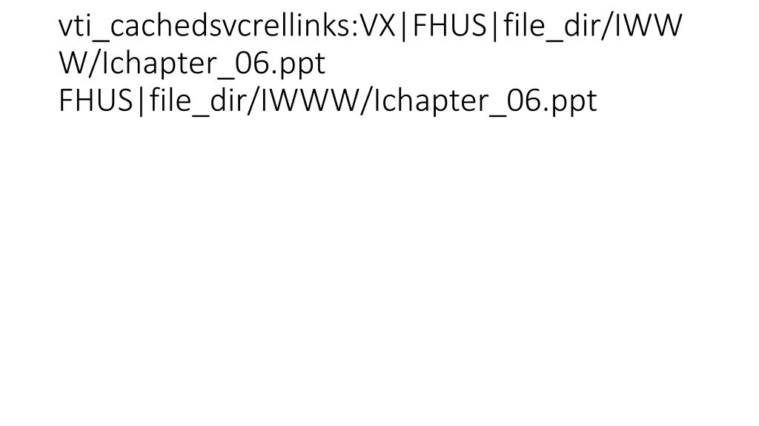759x426 pixels.
Task: Click FHUS at the start of the third line
Action: pos(96,101)
